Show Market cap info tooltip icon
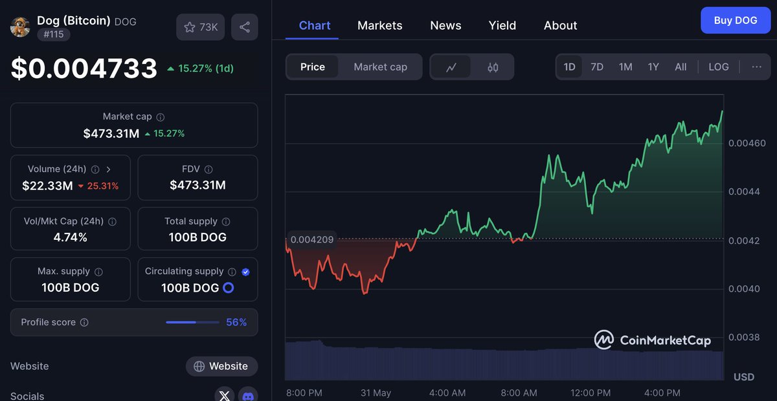This screenshot has width=777, height=401. pos(161,117)
